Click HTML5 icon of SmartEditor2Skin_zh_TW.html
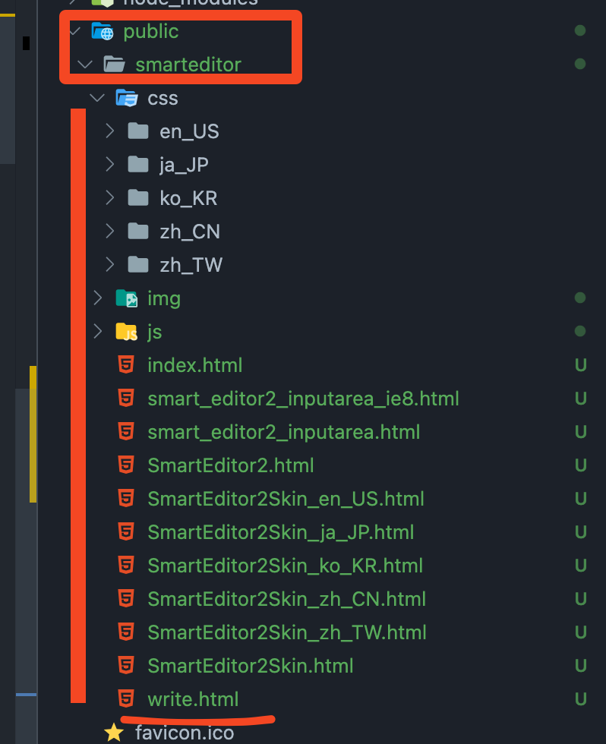The image size is (606, 744). click(x=126, y=632)
